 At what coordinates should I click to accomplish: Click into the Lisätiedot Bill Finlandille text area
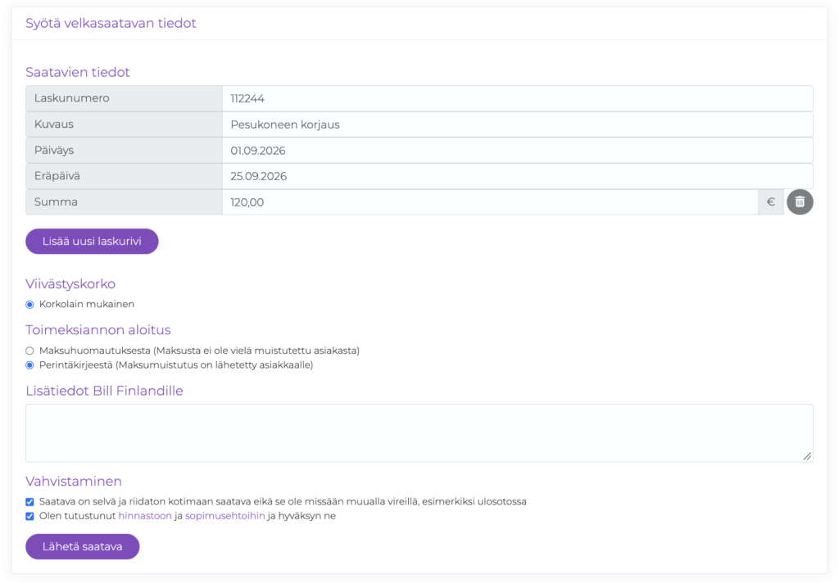pos(419,433)
